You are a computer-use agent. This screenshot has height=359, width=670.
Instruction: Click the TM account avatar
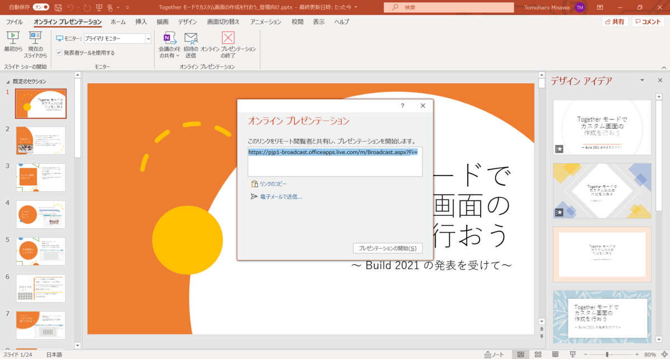pos(580,8)
